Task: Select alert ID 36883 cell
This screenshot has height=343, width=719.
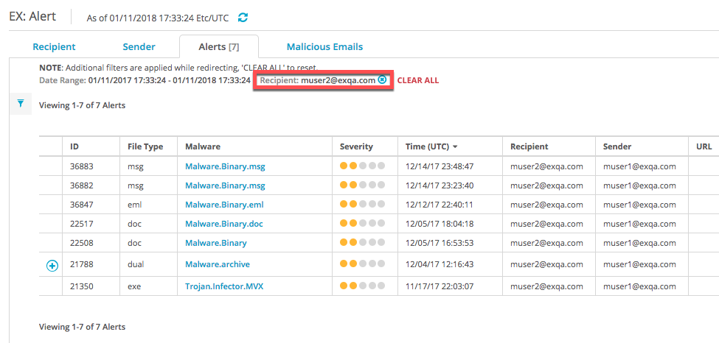Action: [81, 166]
